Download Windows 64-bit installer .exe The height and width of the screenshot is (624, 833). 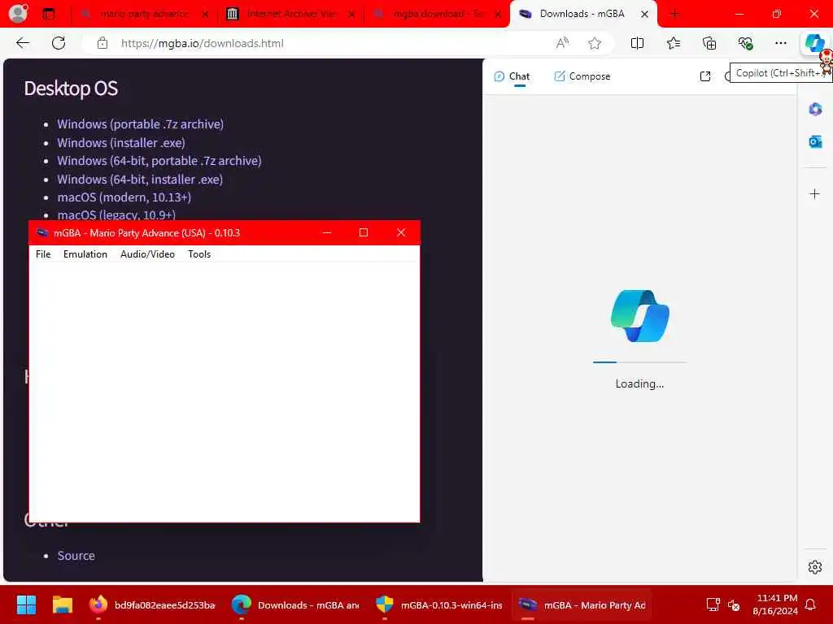point(140,180)
